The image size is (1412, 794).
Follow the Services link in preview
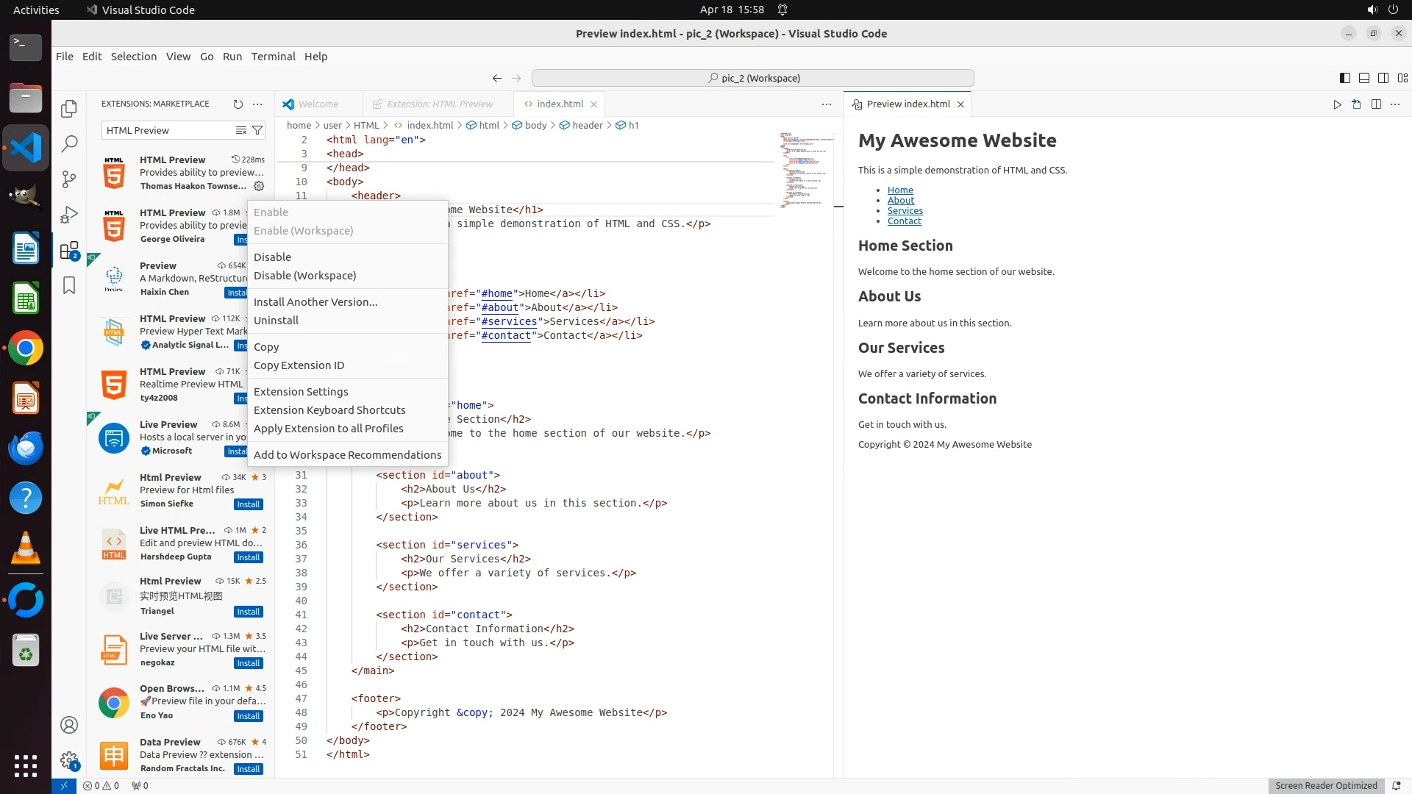[905, 211]
